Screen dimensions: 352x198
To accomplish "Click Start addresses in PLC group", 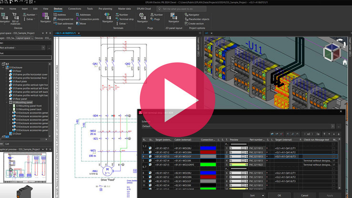I will 63,23.
